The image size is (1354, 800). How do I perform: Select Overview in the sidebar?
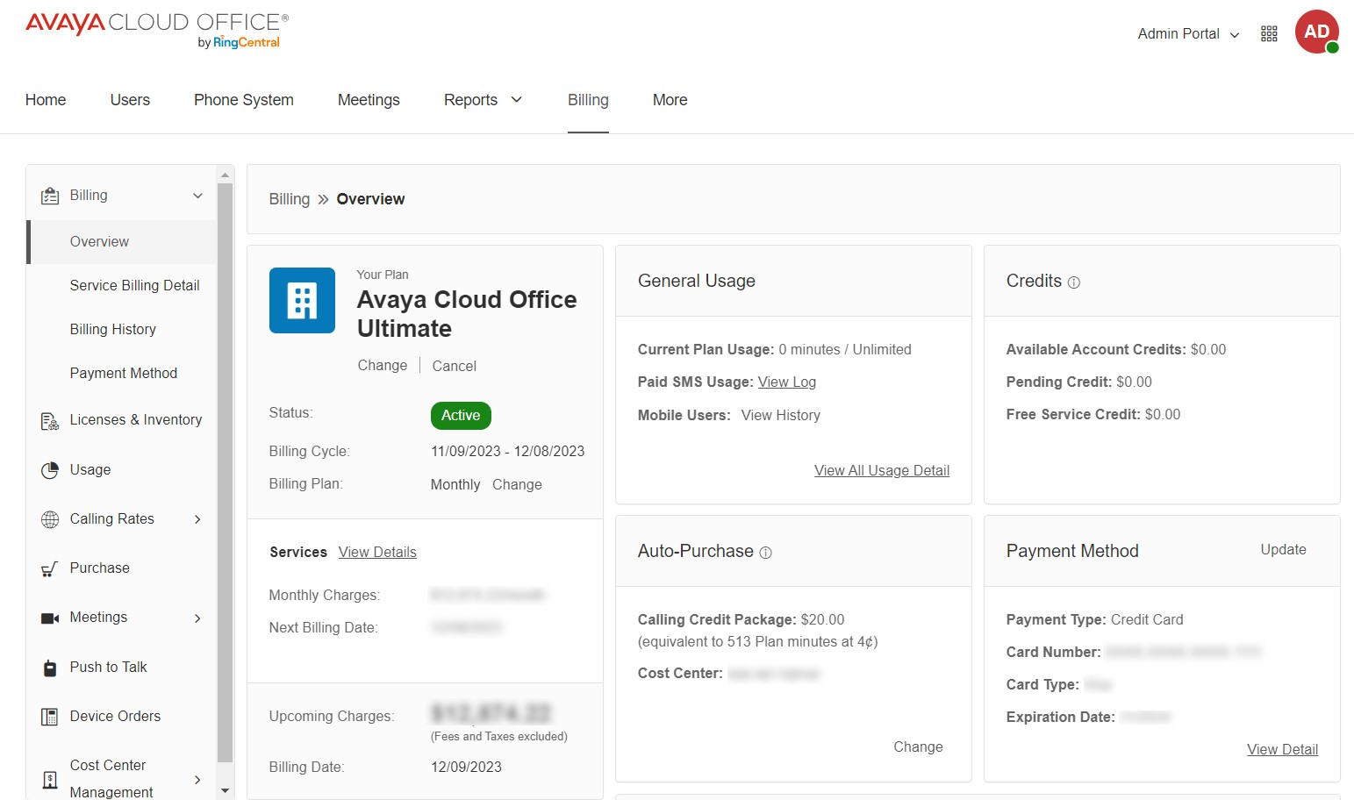click(x=122, y=242)
